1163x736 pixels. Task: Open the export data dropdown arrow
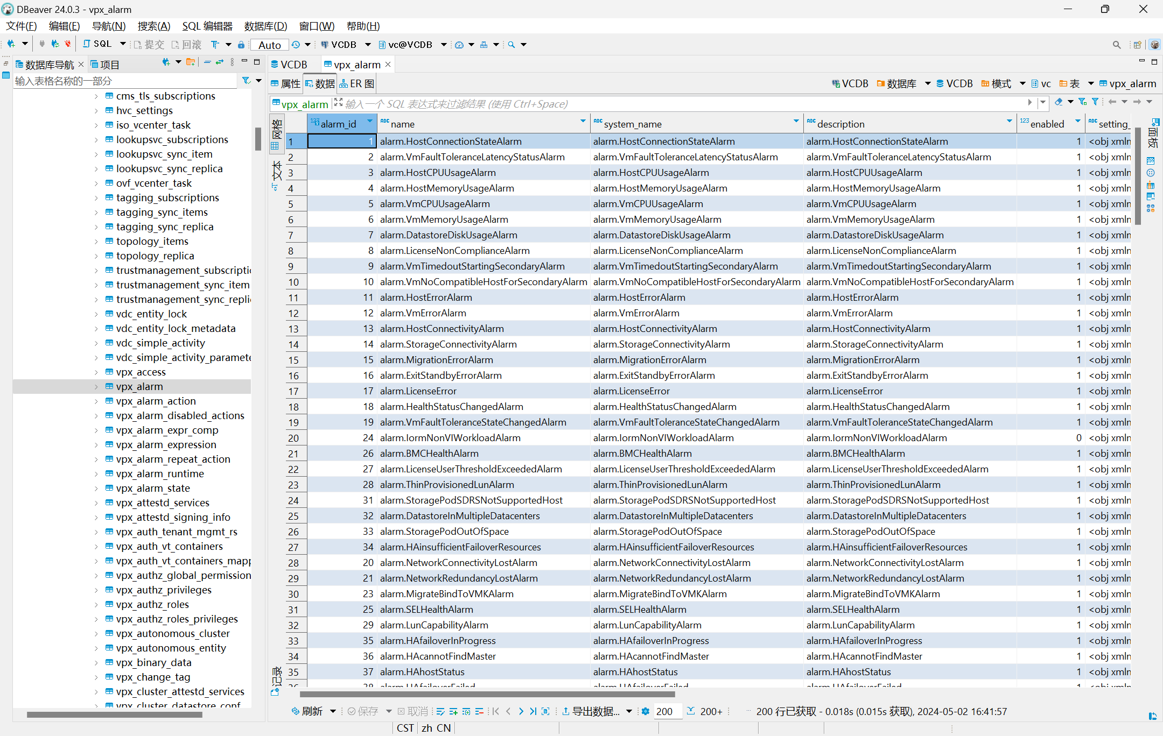[629, 711]
